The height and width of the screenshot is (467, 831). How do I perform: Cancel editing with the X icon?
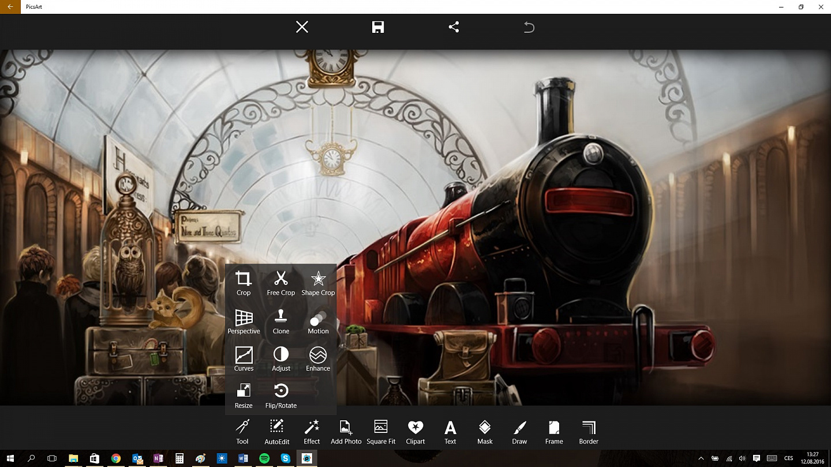(302, 27)
